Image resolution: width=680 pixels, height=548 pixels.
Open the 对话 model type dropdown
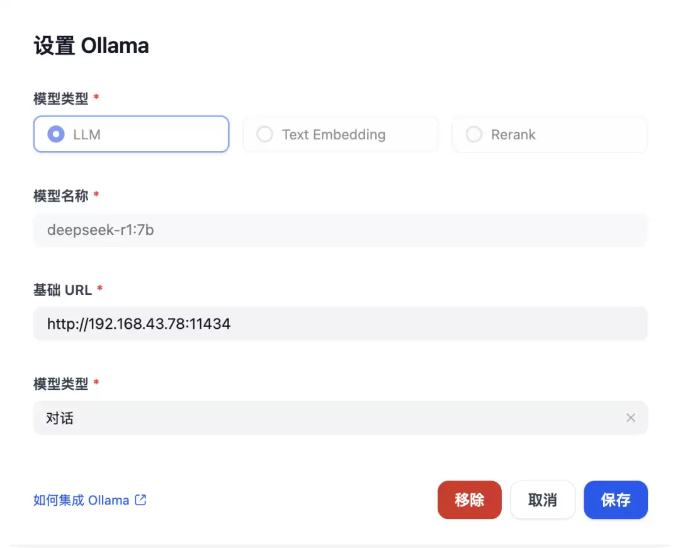(341, 418)
